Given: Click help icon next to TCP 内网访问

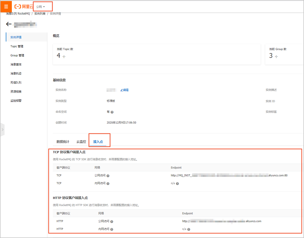Looking at the screenshot, I should [x=108, y=184].
